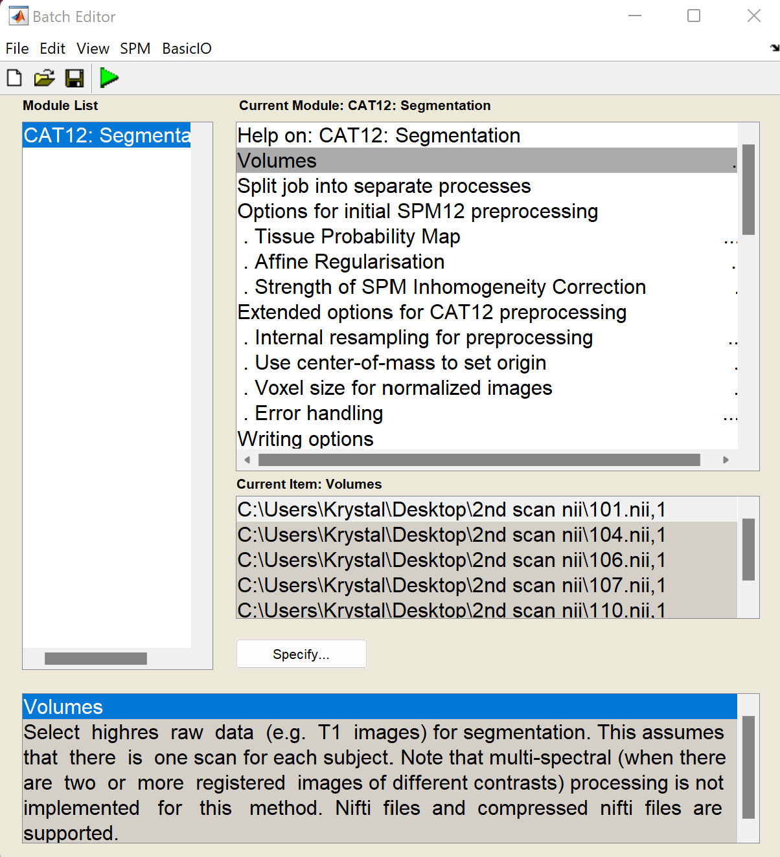780x857 pixels.
Task: Open the Edit menu
Action: (x=52, y=49)
